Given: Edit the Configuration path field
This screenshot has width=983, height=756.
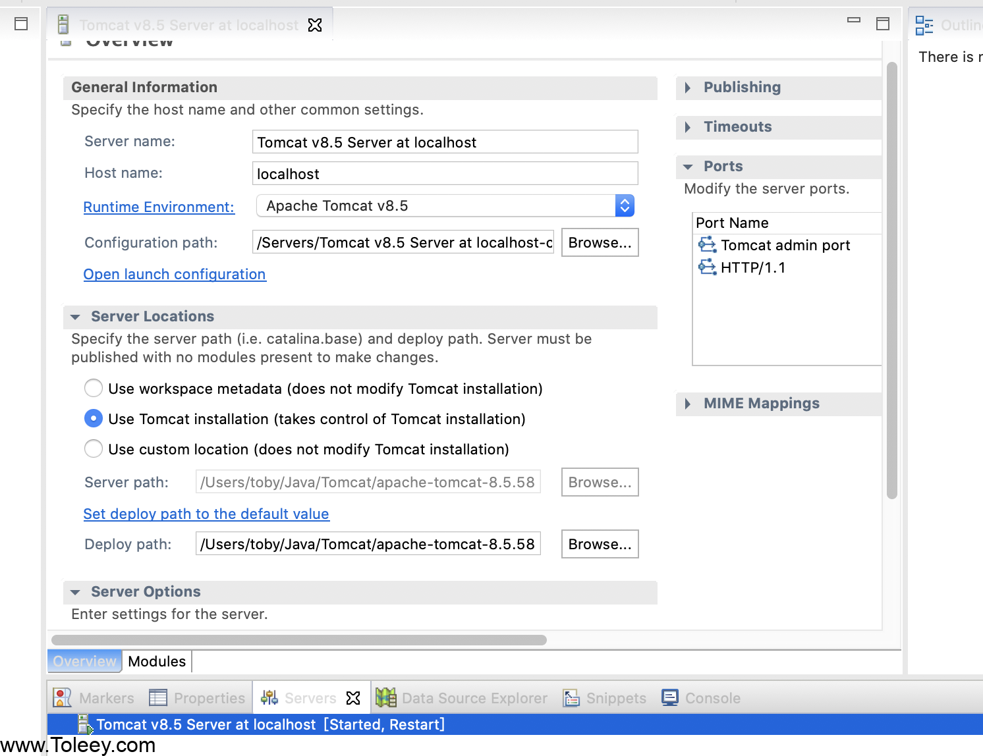Looking at the screenshot, I should click(x=403, y=242).
